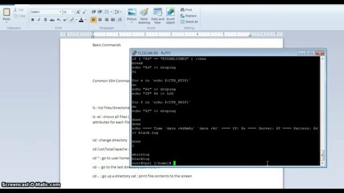Insert a Paint drawing

[144, 16]
